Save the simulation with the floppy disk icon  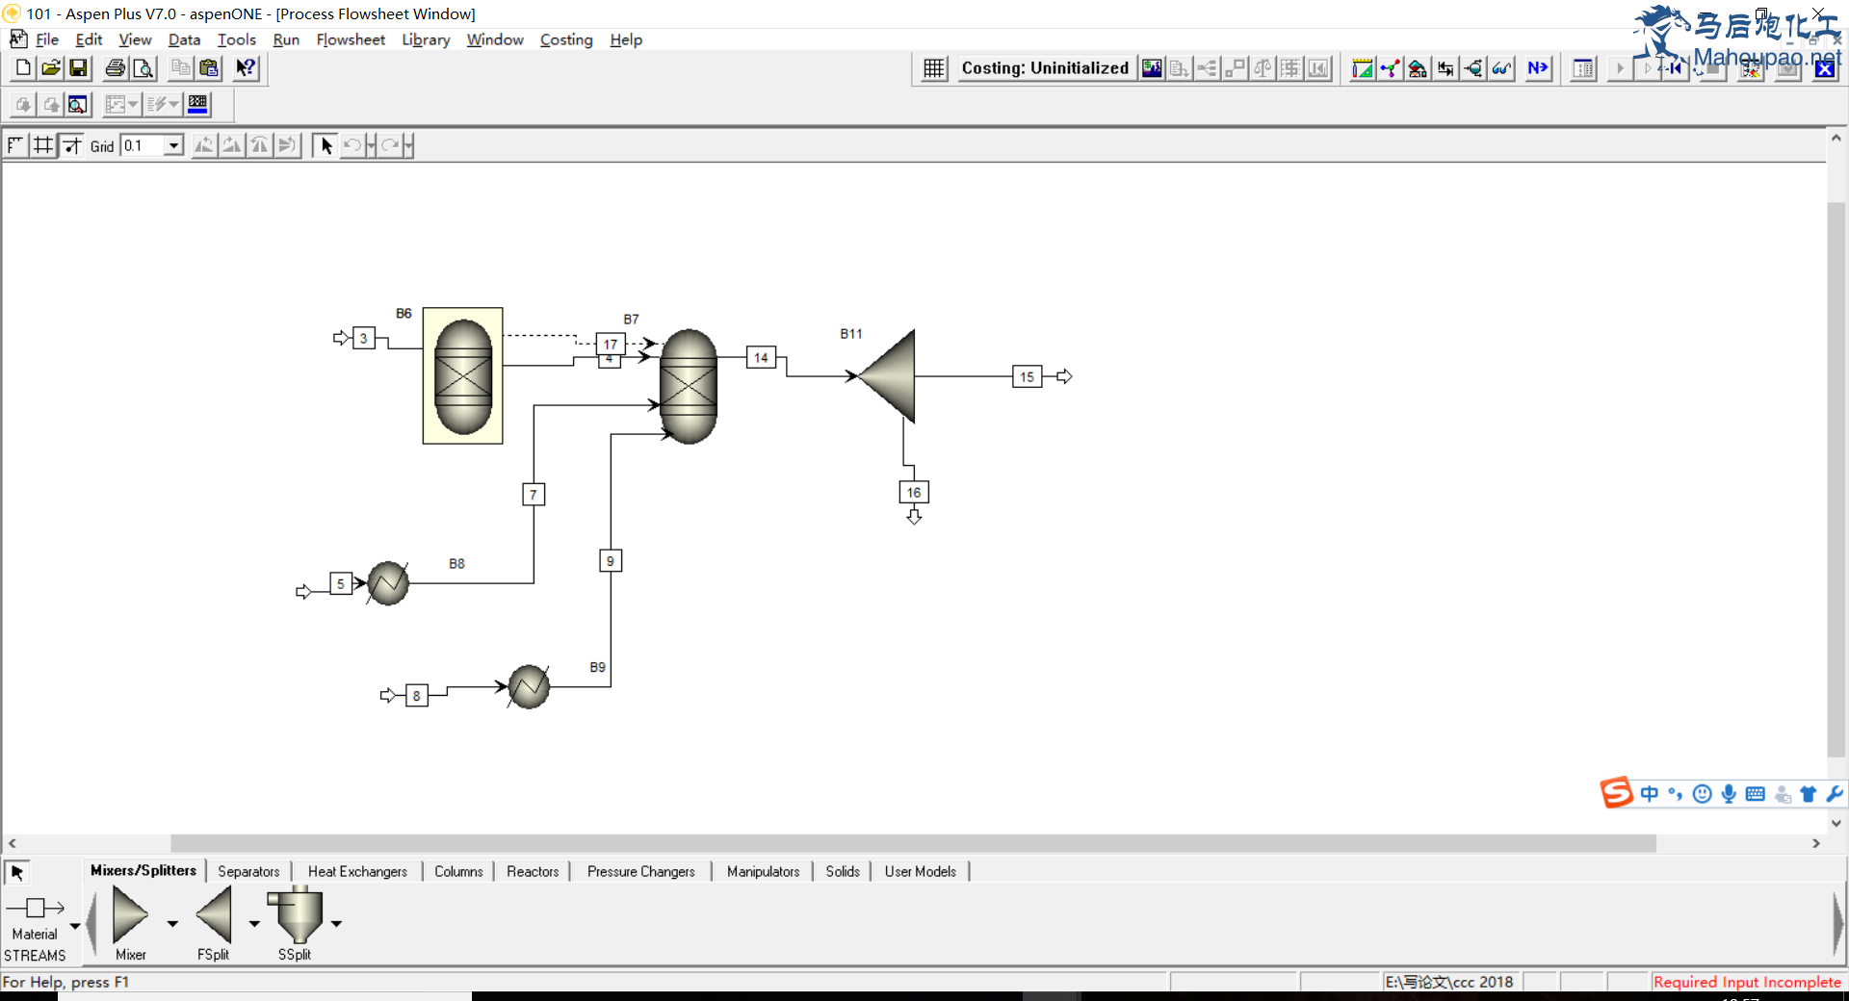79,68
